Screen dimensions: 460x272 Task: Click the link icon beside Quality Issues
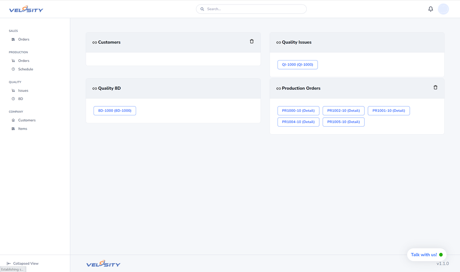click(x=279, y=43)
